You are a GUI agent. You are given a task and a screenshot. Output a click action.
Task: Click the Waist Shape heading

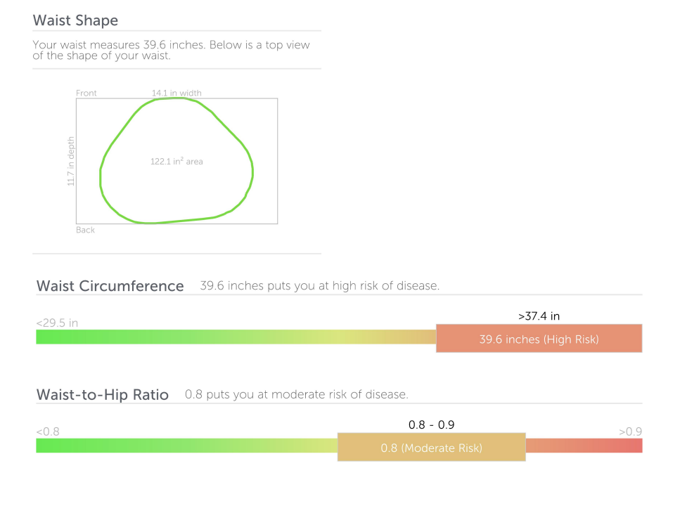coord(75,20)
